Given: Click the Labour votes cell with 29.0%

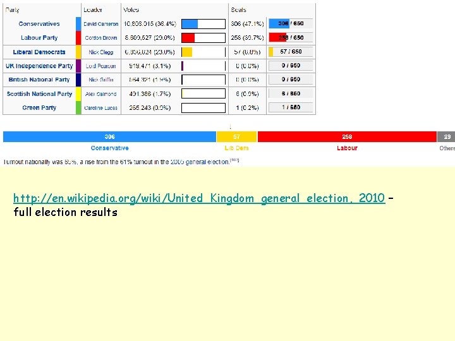Looking at the screenshot, I should (150, 38).
